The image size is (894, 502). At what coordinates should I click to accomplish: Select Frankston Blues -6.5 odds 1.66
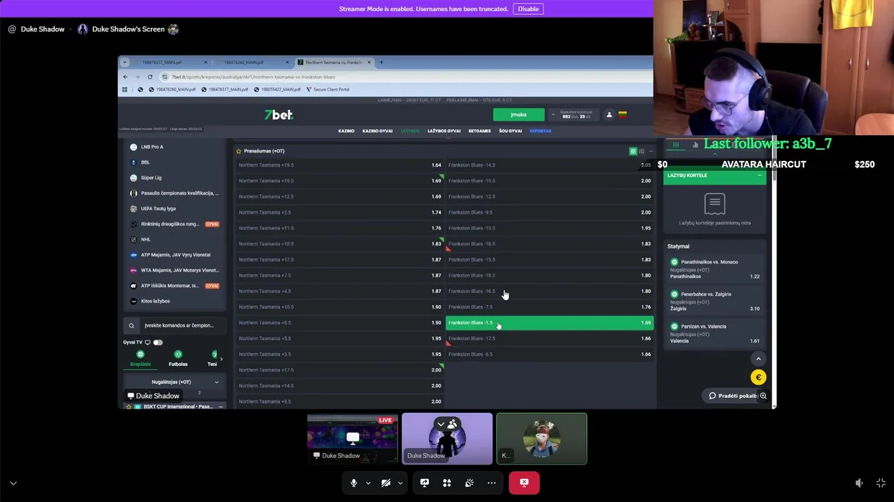click(x=550, y=354)
